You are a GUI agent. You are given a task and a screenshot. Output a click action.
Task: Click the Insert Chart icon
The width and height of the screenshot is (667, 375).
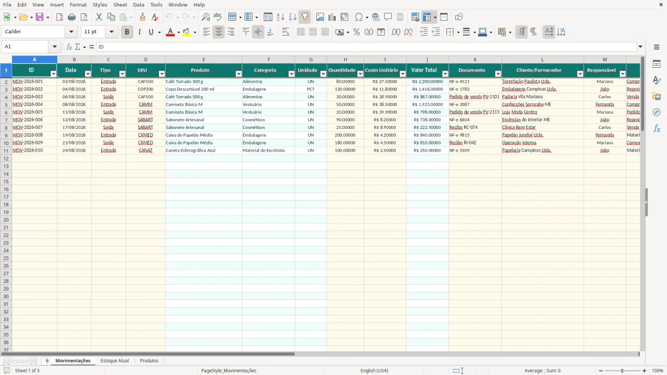point(332,17)
